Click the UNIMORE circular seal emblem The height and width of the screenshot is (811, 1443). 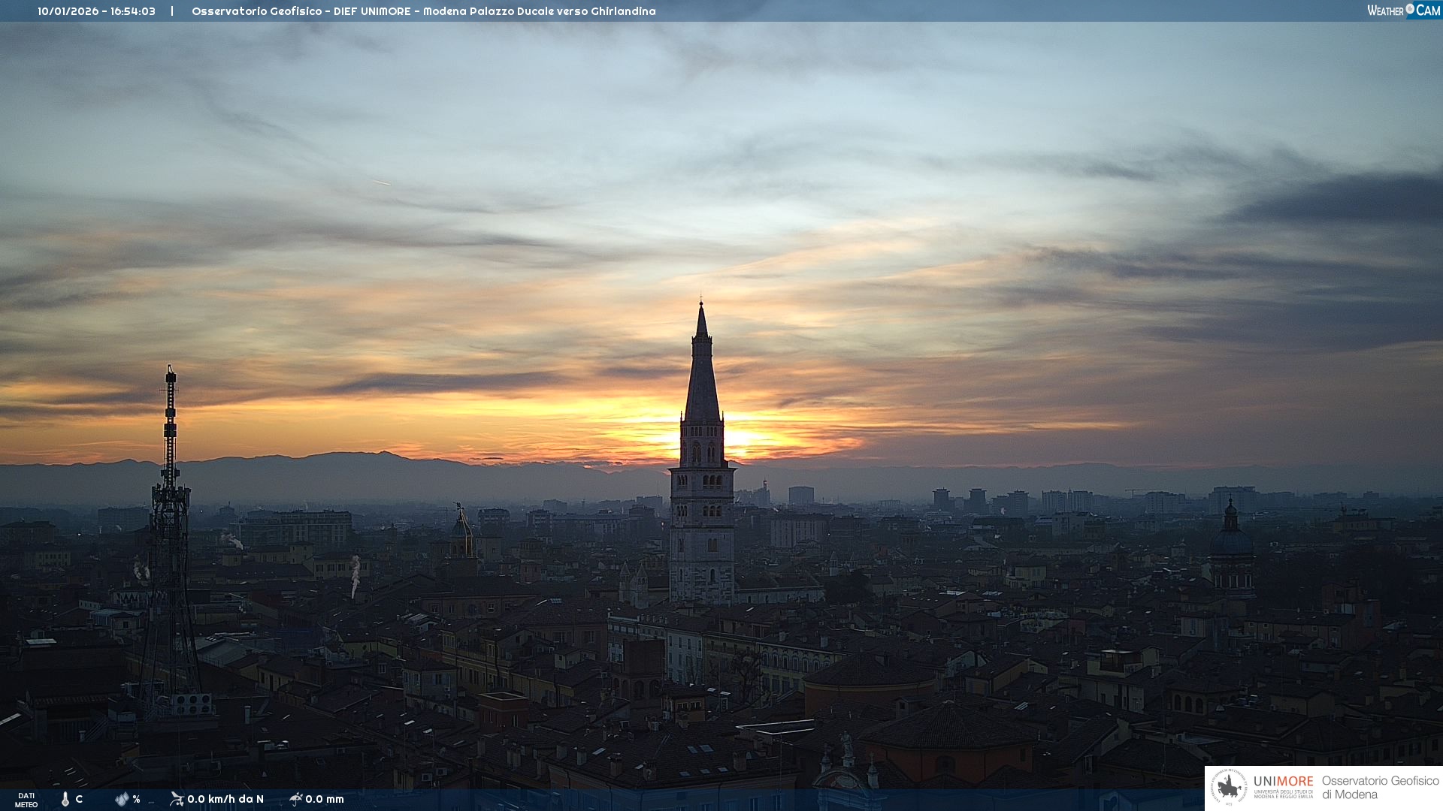pos(1229,788)
